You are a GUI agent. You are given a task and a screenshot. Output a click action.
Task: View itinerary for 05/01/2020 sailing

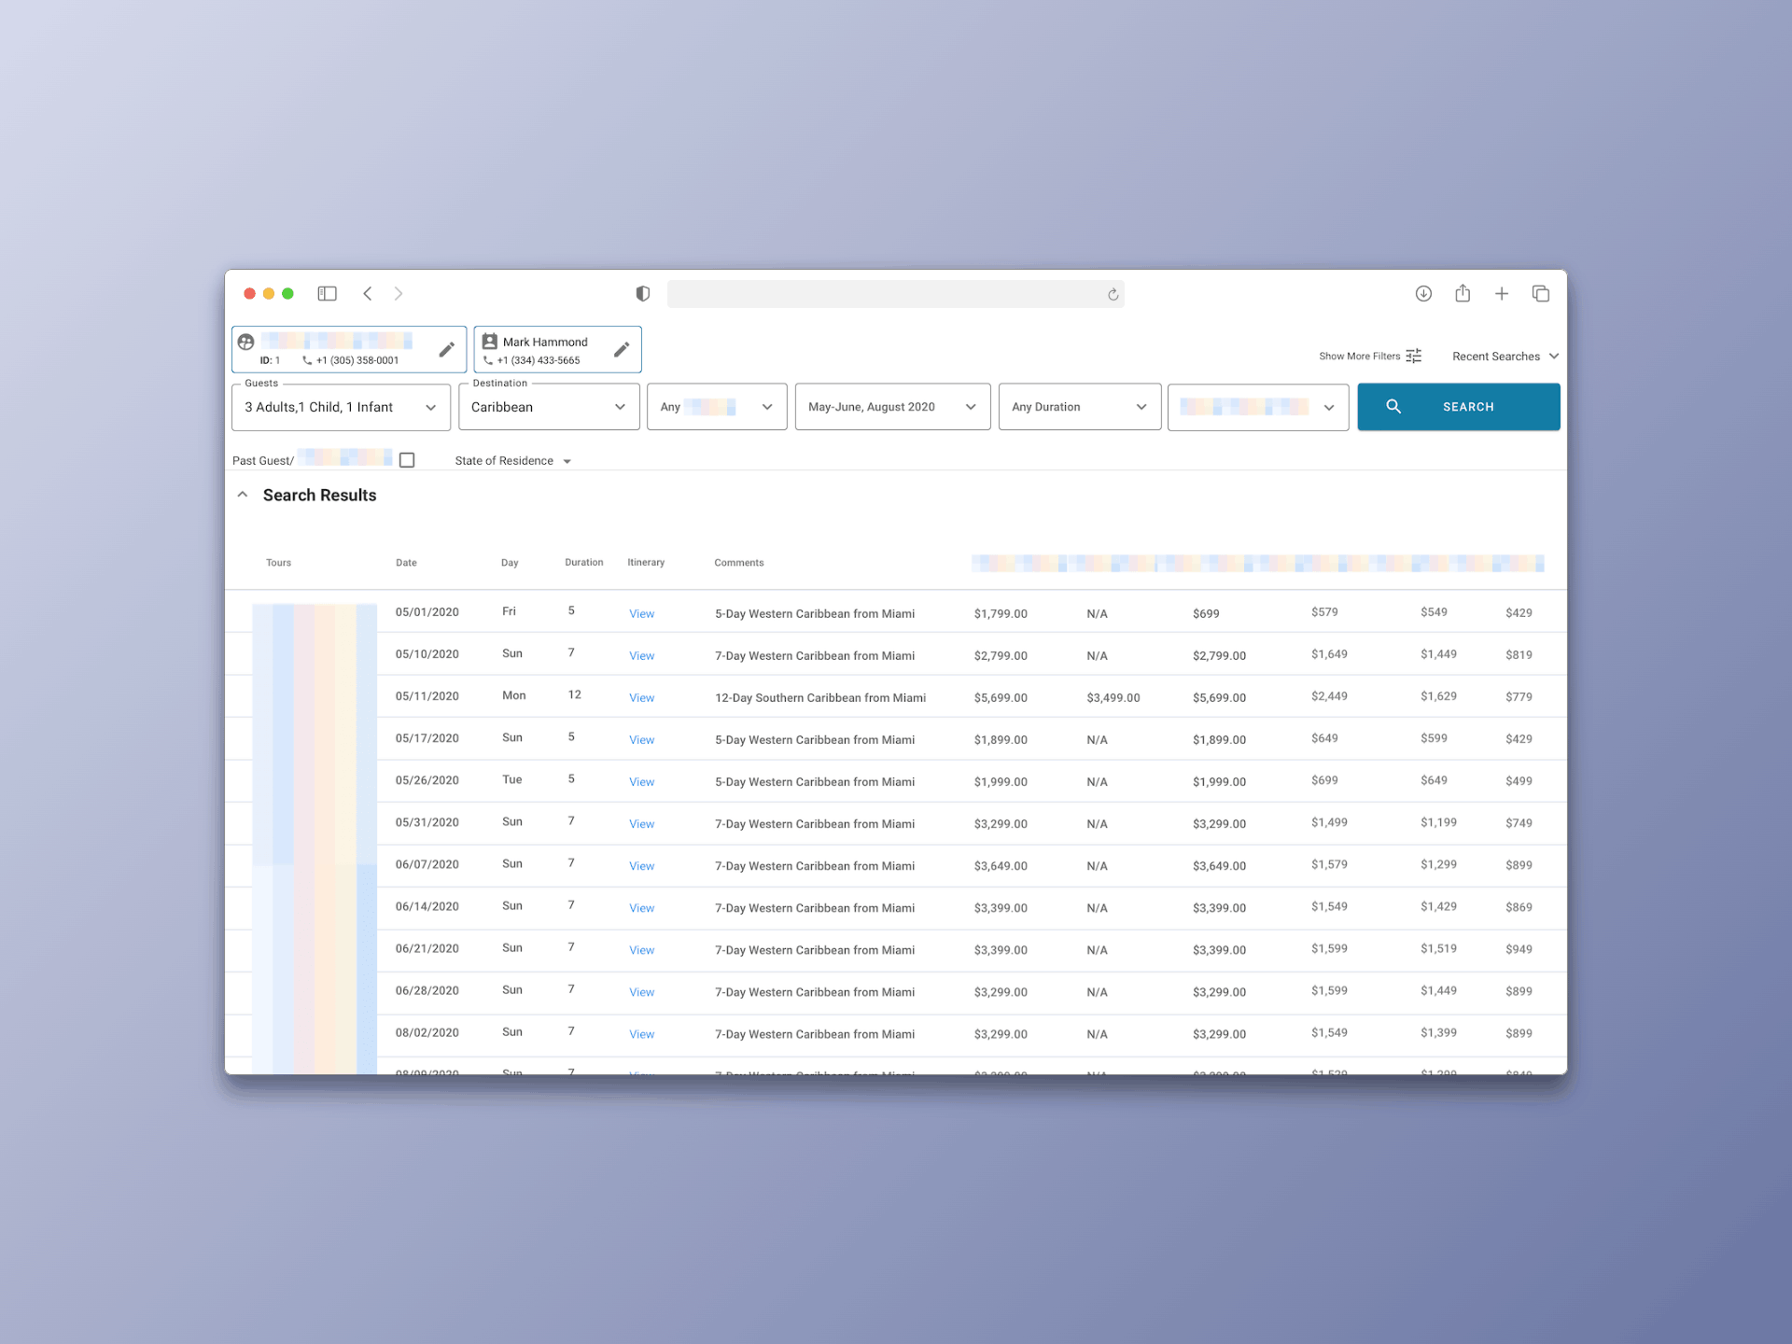pyautogui.click(x=641, y=614)
